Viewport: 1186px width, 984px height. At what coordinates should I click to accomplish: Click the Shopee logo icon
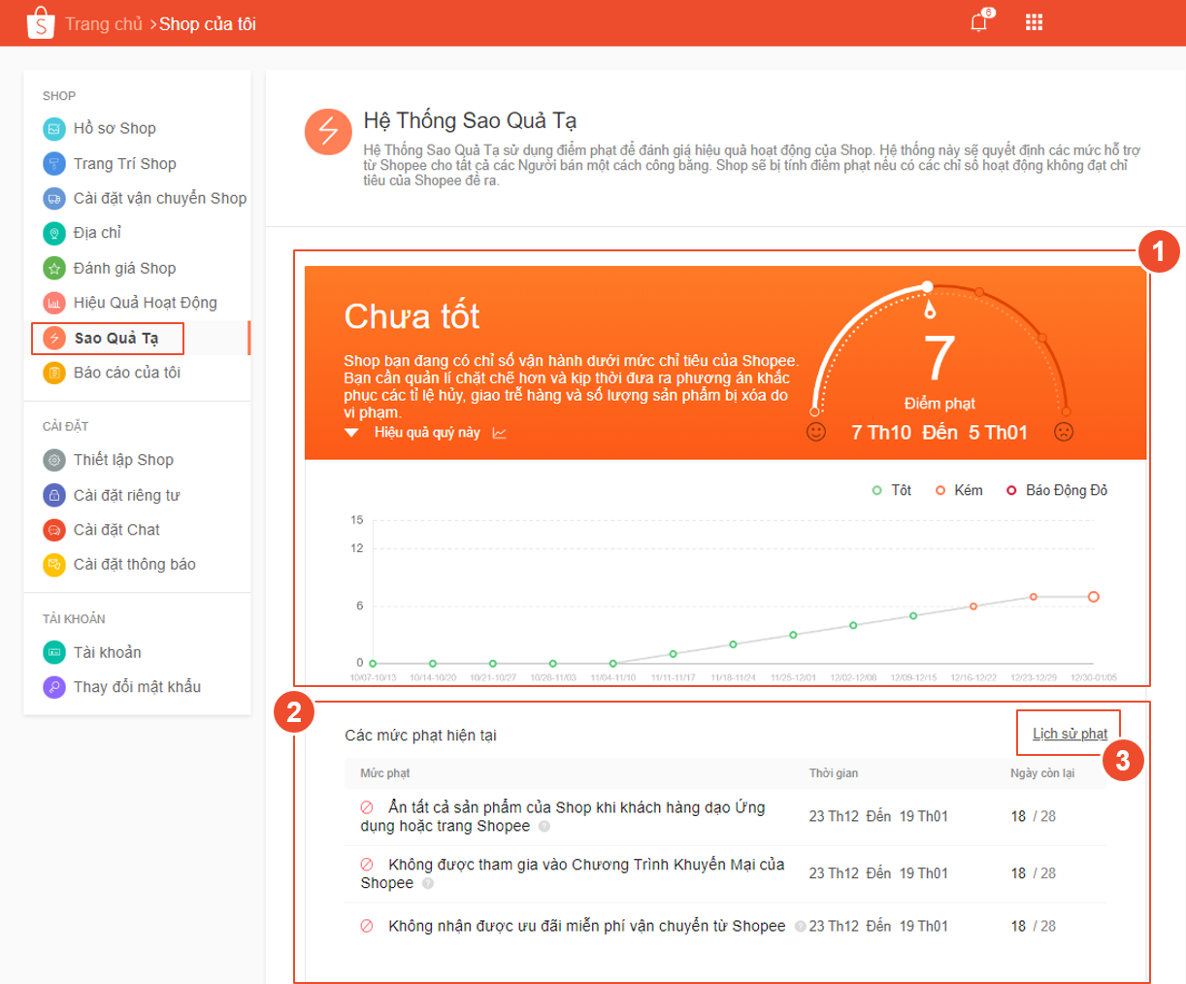tap(40, 23)
